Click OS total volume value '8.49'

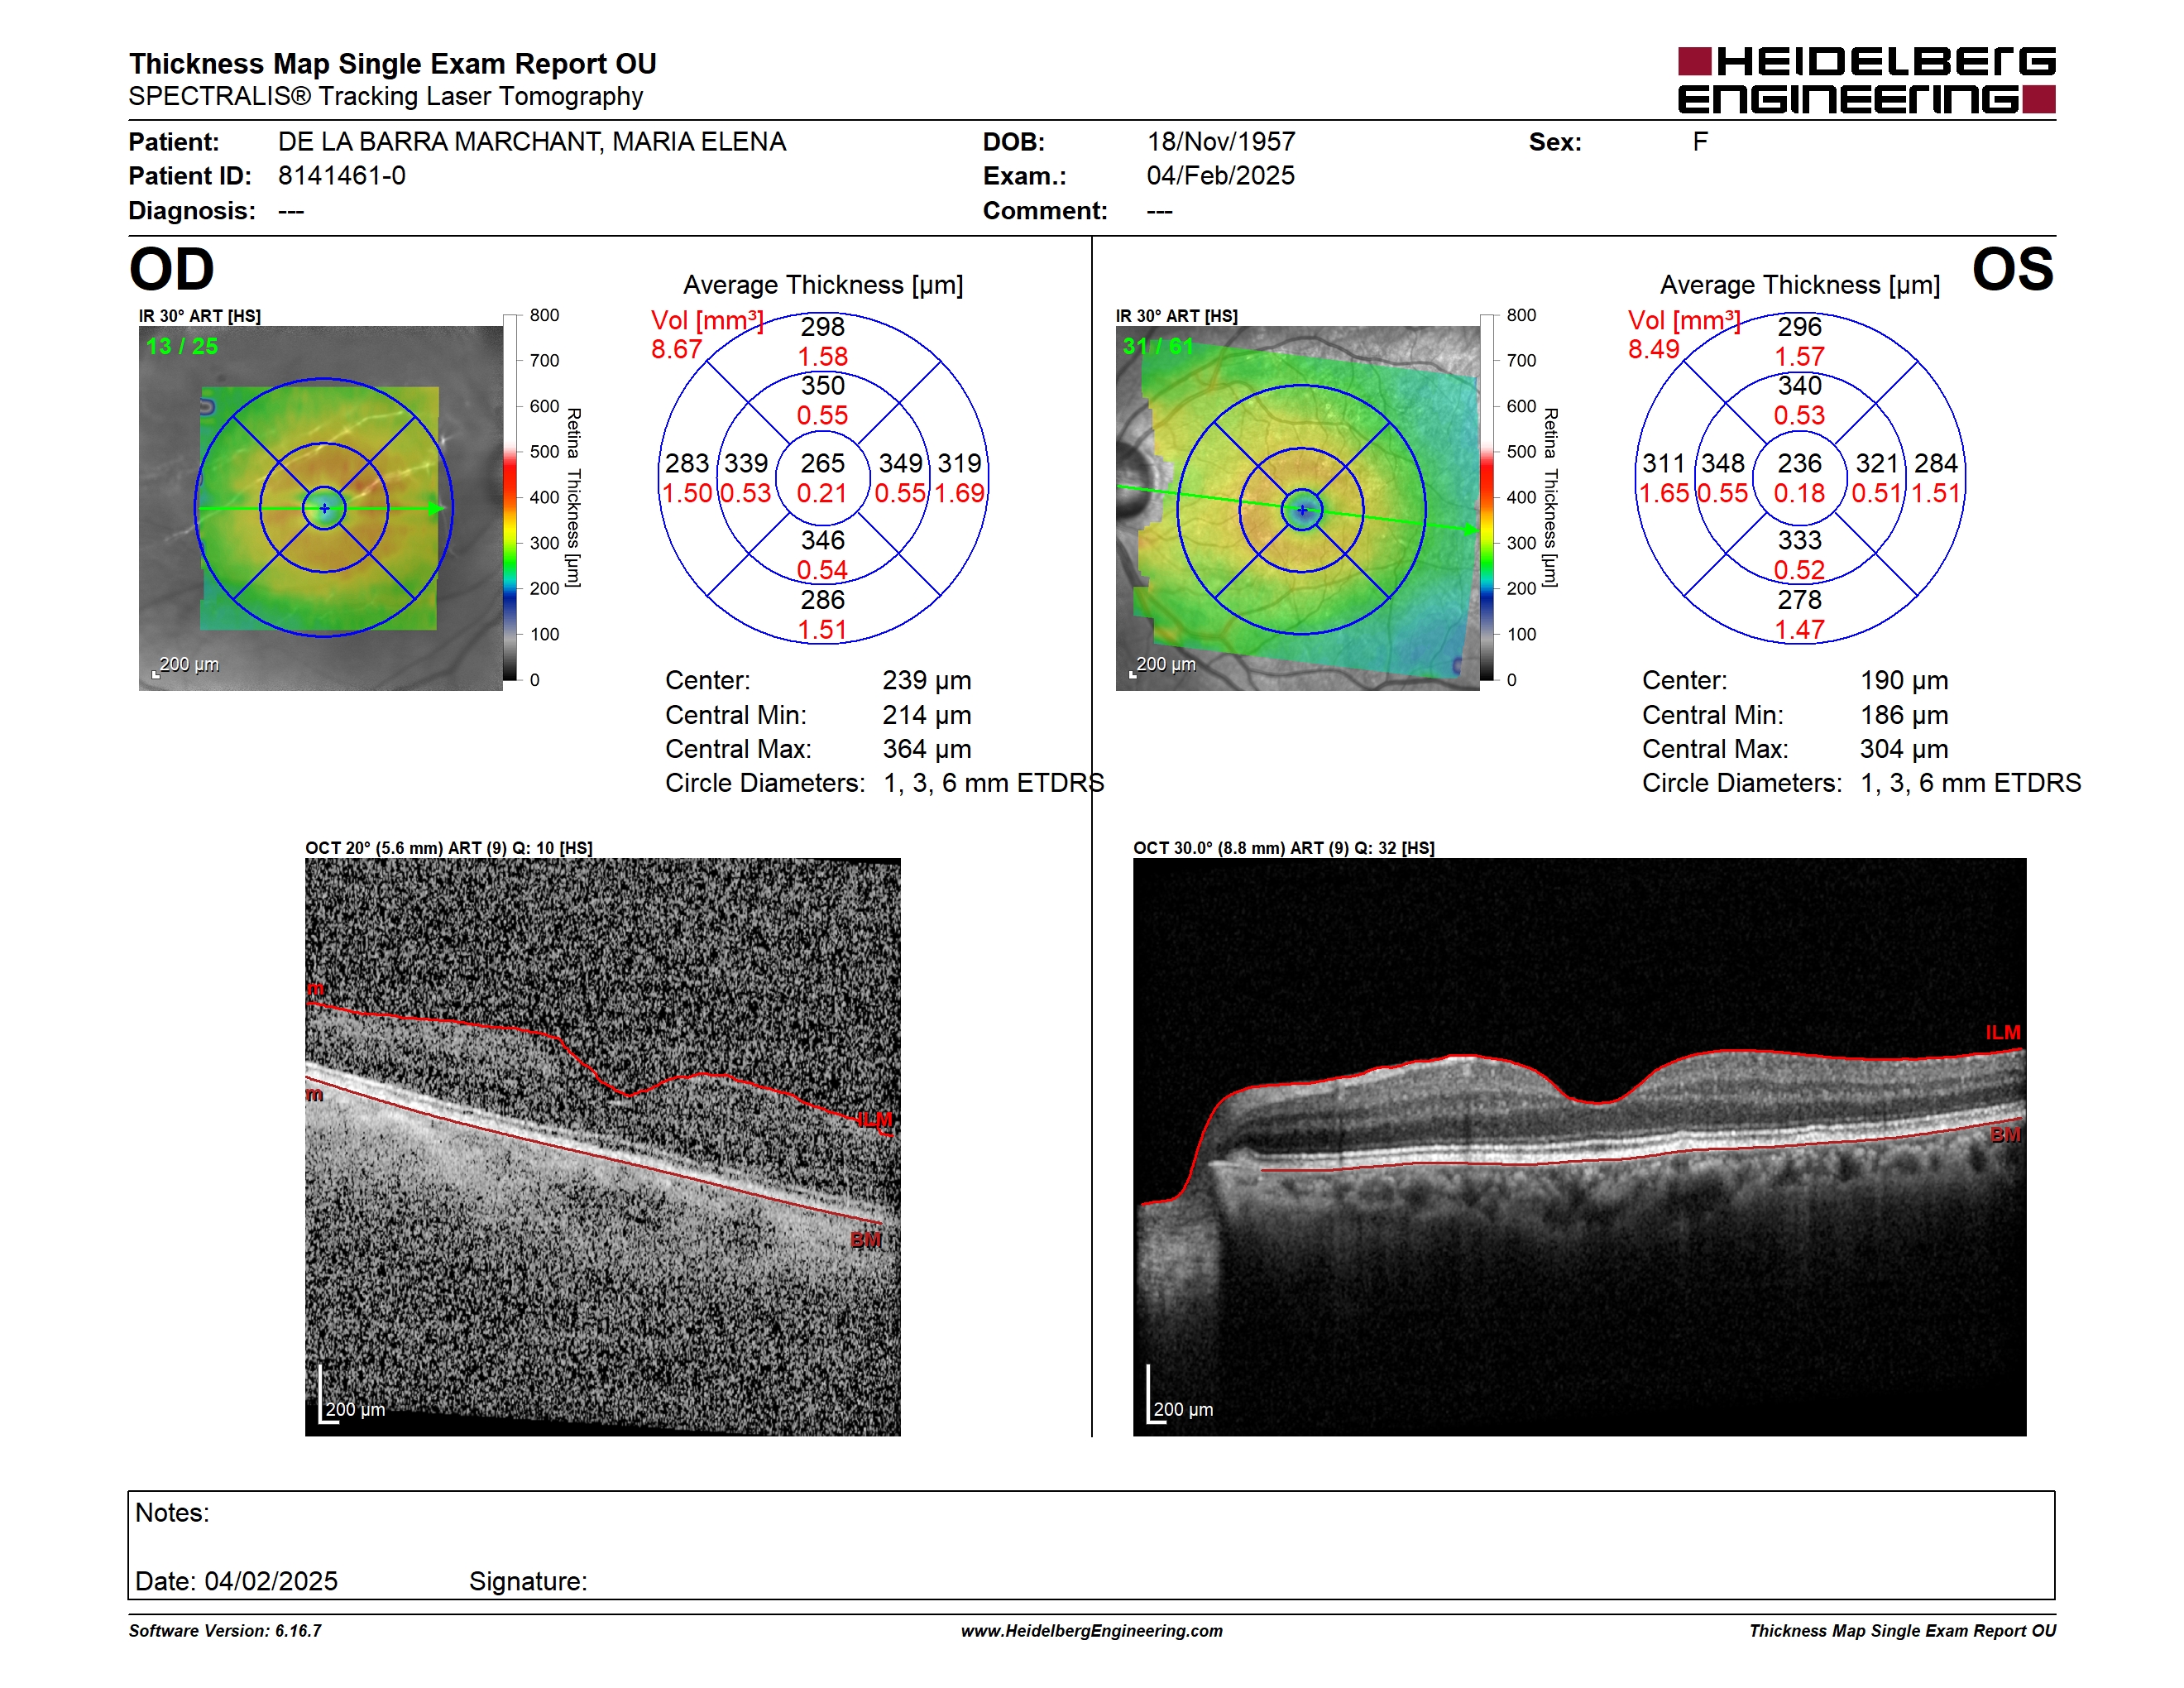(1653, 349)
